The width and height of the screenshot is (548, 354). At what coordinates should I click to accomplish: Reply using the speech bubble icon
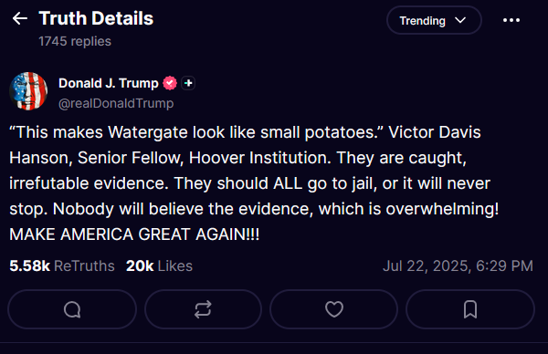click(72, 309)
